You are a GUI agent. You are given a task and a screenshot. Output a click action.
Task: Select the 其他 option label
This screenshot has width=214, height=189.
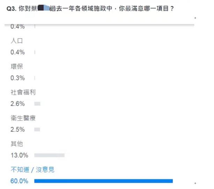pyautogui.click(x=17, y=144)
